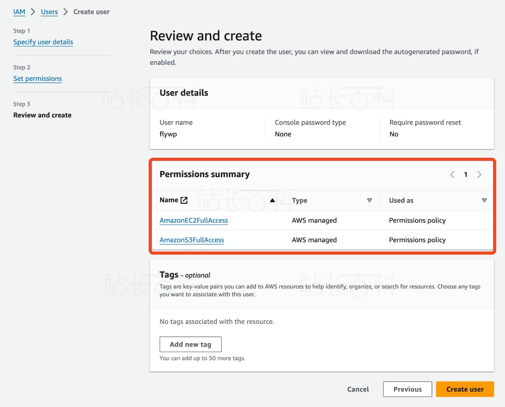The width and height of the screenshot is (505, 407).
Task: Select Review and create step in sidebar
Action: coord(42,115)
